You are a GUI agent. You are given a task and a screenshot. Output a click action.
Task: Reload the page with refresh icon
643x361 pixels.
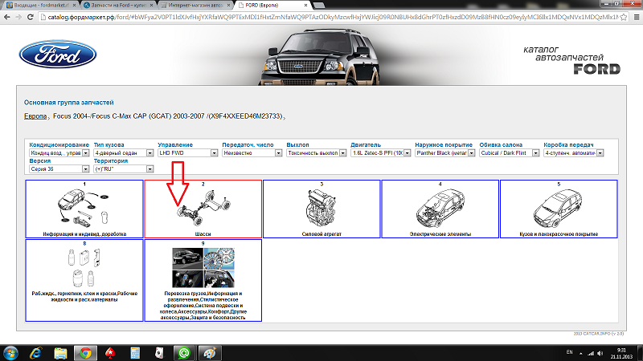(x=30, y=17)
